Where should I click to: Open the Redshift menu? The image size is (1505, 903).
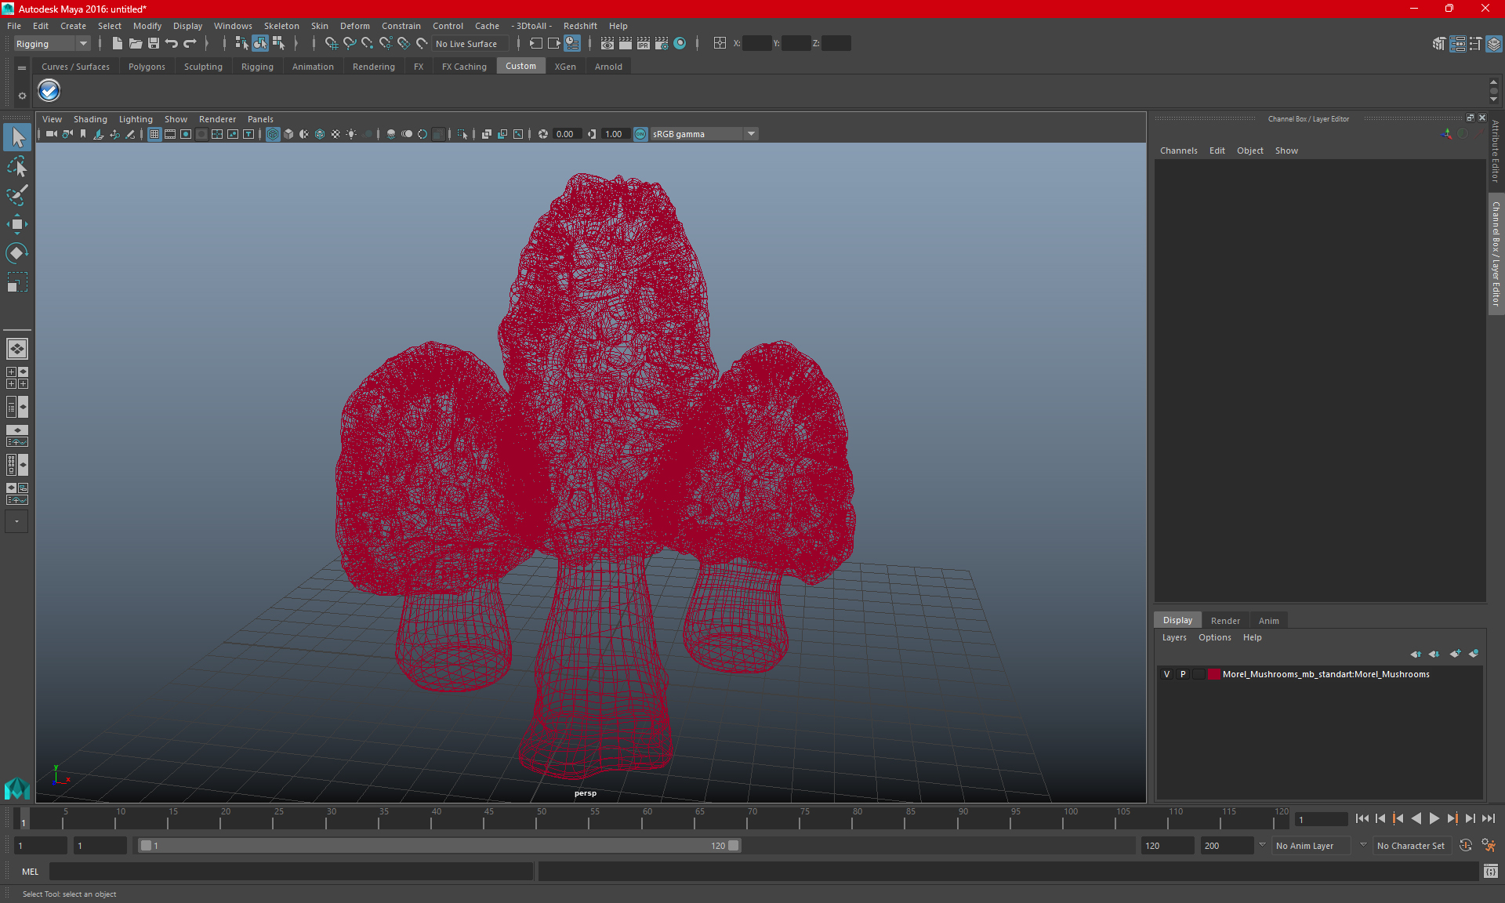[580, 26]
